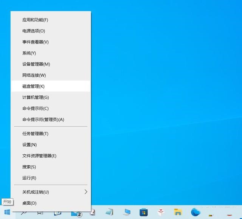Image resolution: width=242 pixels, height=219 pixels.
Task: Launch Microsoft Store from the taskbar
Action: click(x=144, y=212)
